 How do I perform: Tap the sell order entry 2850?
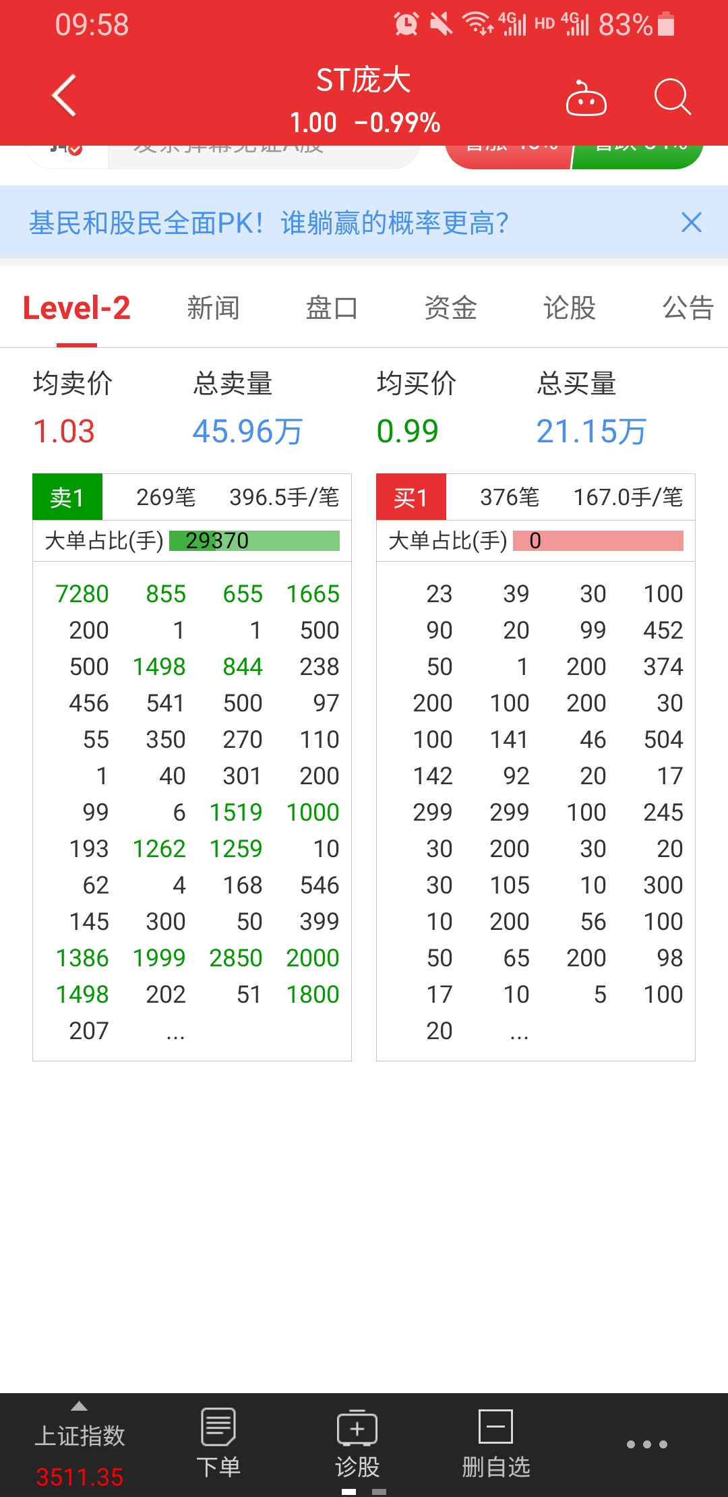[x=236, y=958]
